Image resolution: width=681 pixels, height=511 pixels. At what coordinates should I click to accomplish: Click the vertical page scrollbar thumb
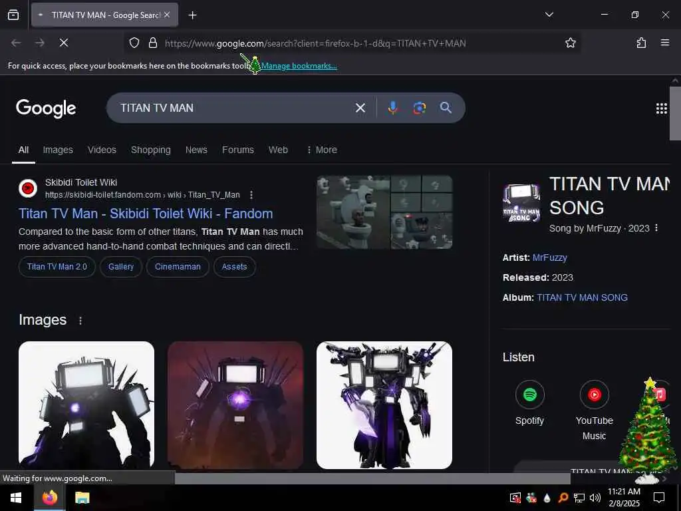675,113
